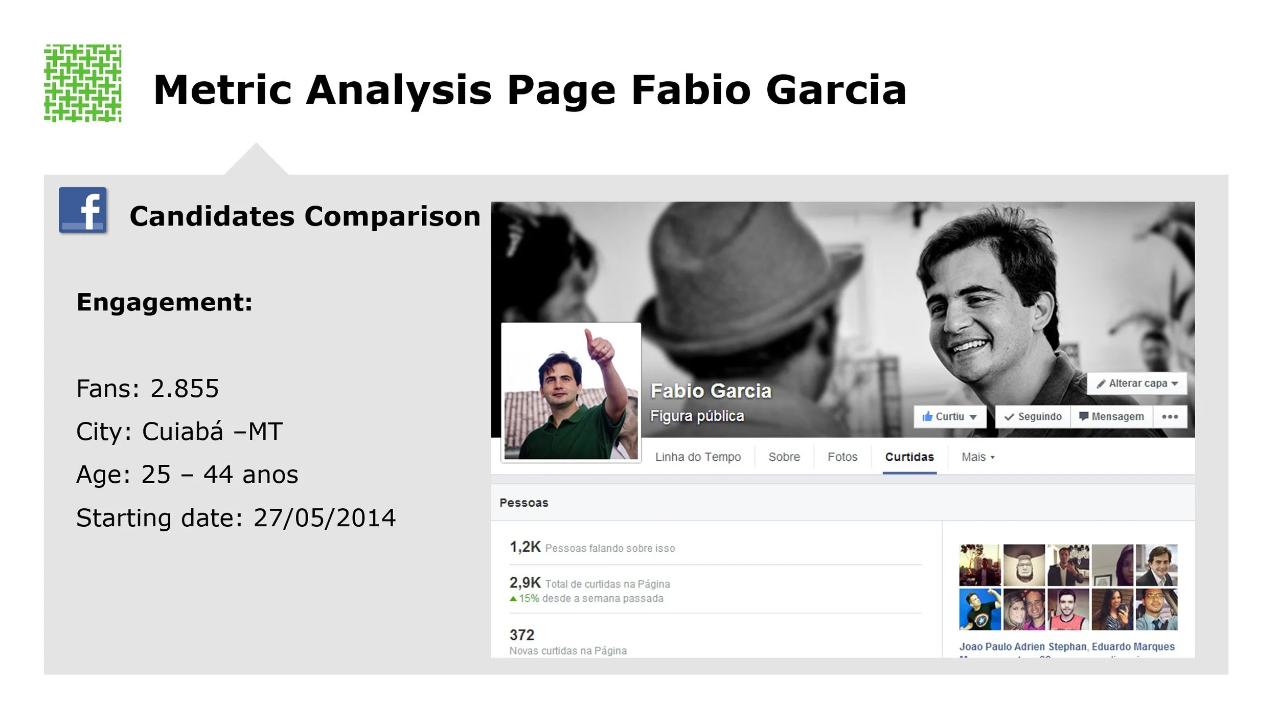Open the Curtiu dropdown
1278x719 pixels.
point(949,417)
